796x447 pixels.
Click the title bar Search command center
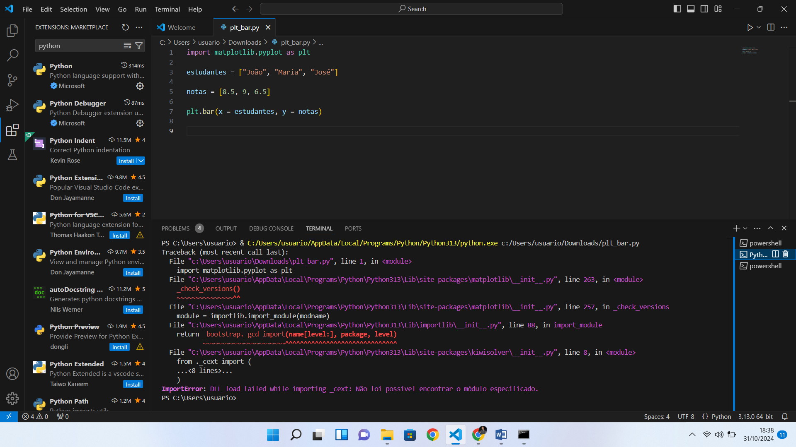pyautogui.click(x=411, y=9)
